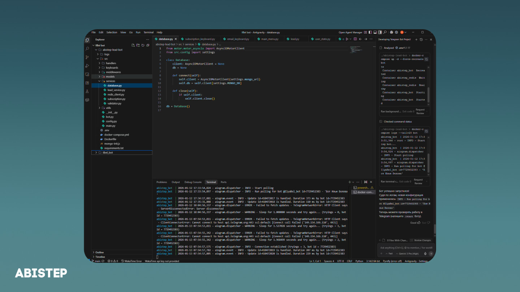Click the Review Changes button
The height and width of the screenshot is (292, 520).
(420, 240)
